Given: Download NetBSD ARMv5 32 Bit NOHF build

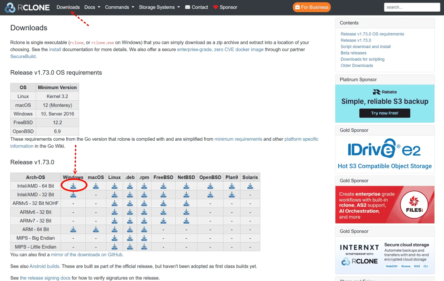Looking at the screenshot, I should (x=186, y=203).
